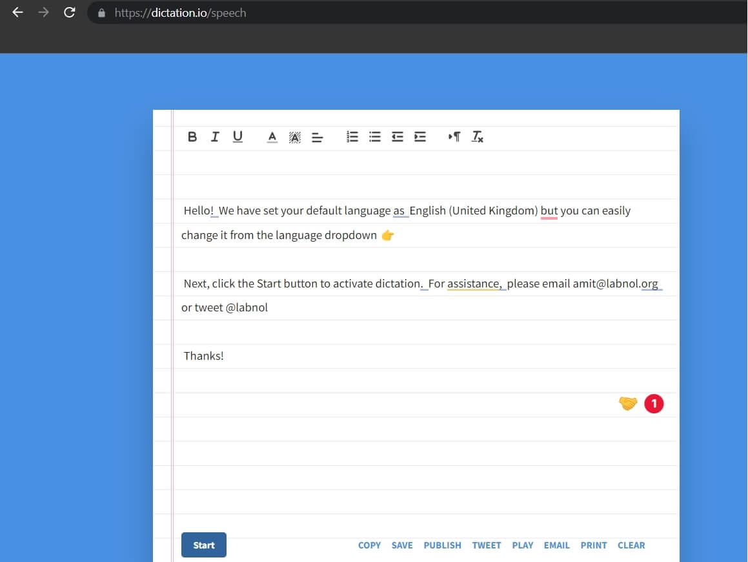Image resolution: width=748 pixels, height=562 pixels.
Task: Increase indent of the paragraph
Action: click(420, 137)
